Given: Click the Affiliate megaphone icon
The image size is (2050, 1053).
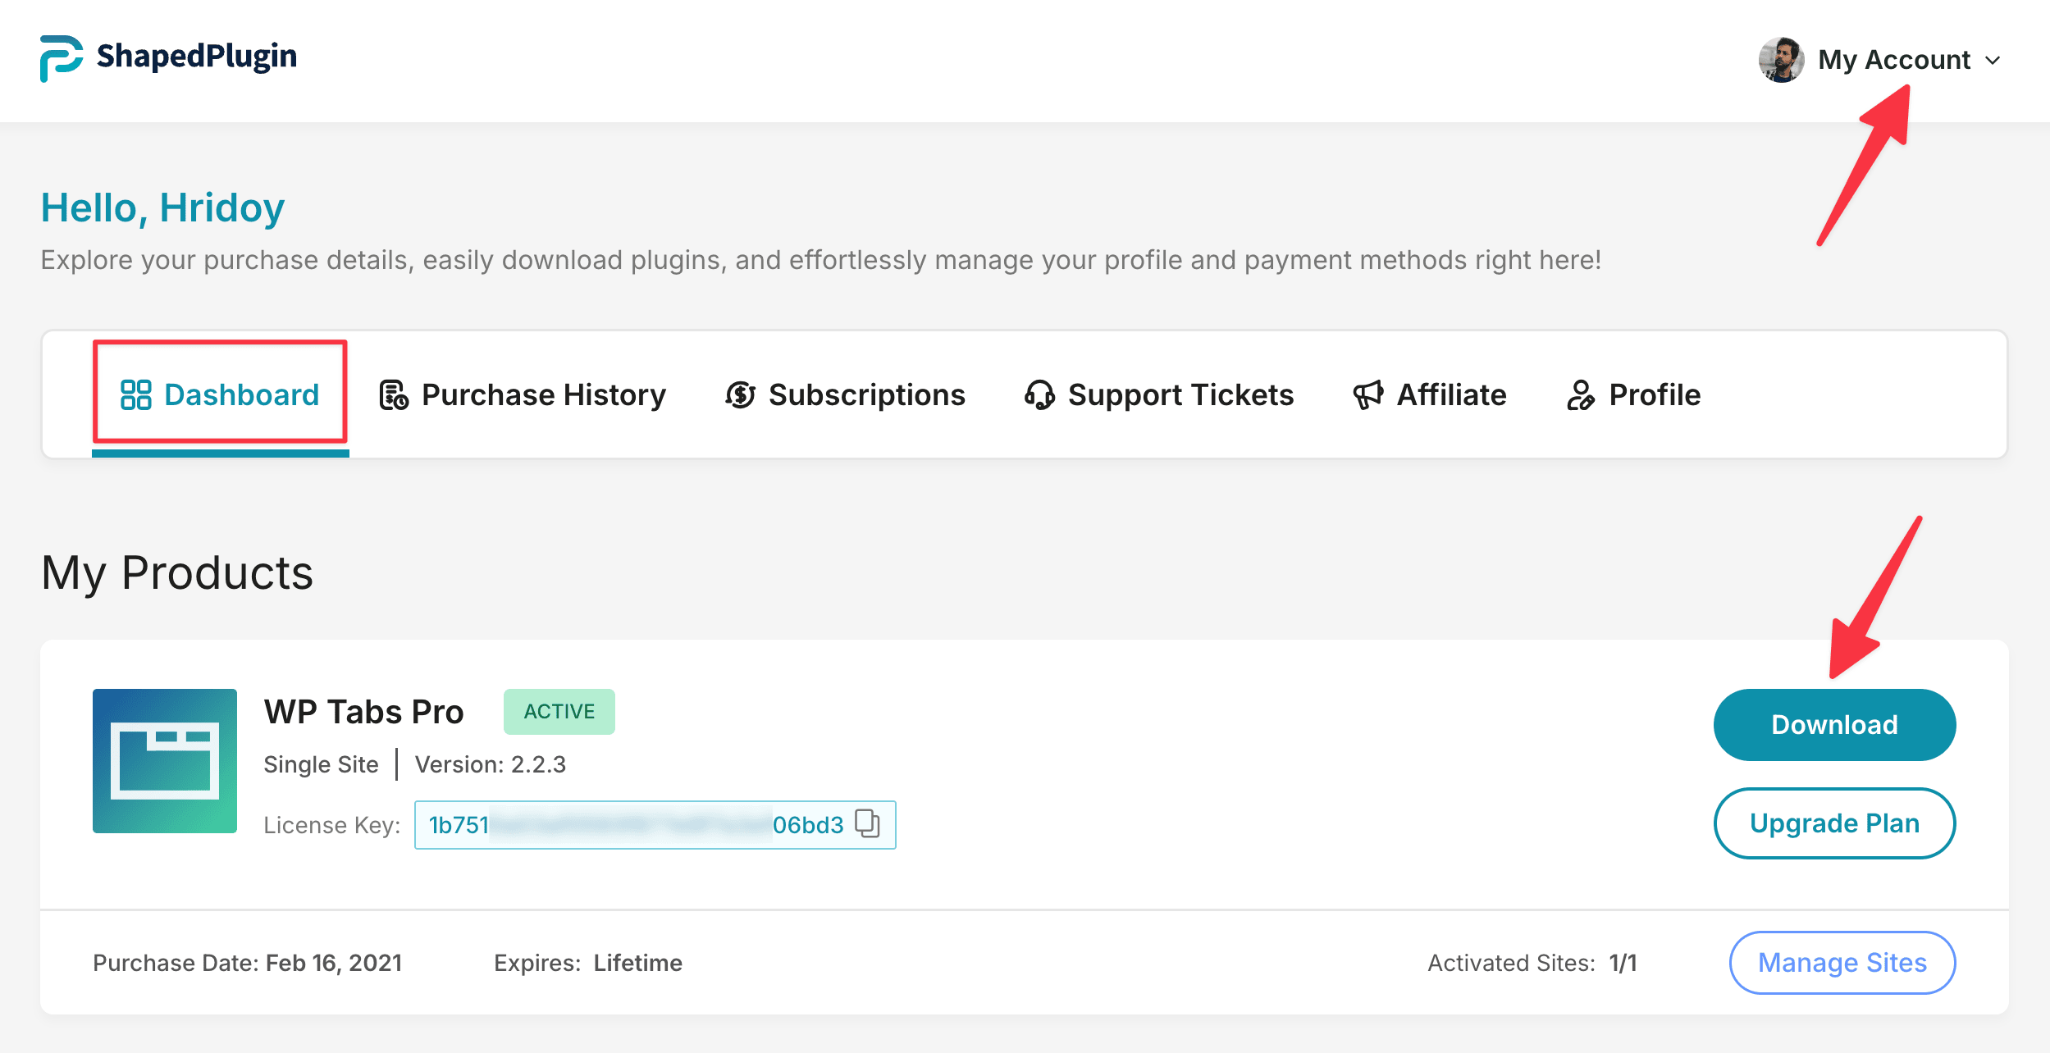Looking at the screenshot, I should pos(1368,394).
